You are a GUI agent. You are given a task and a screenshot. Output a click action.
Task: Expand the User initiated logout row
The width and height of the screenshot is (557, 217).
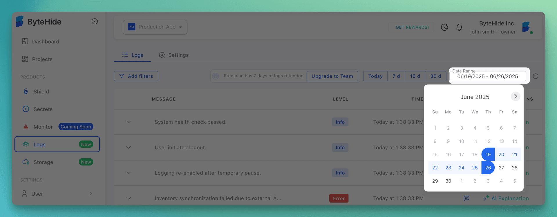click(129, 148)
